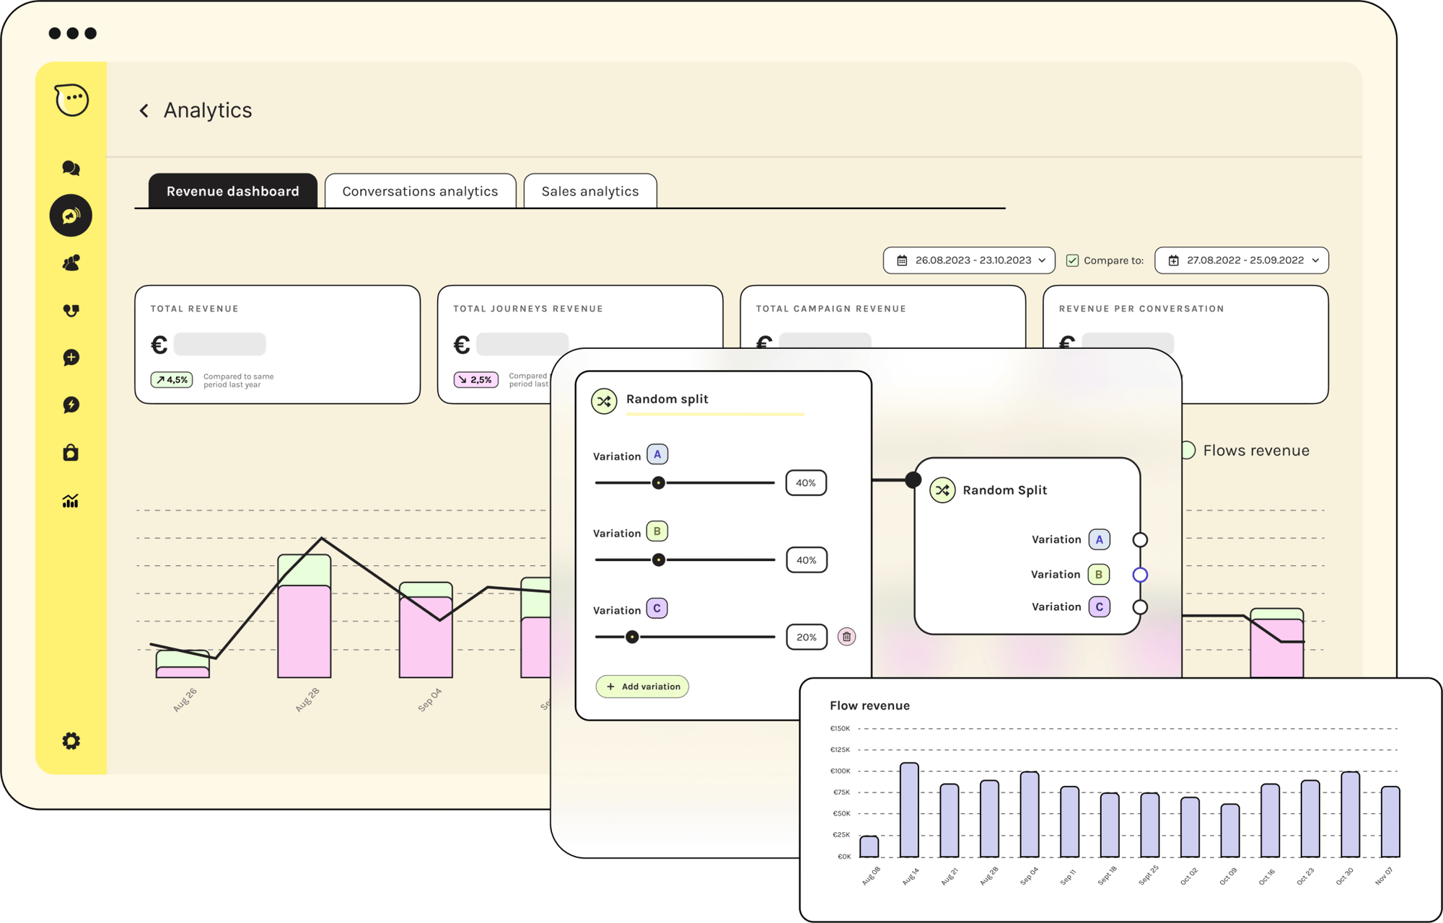Open the settings gear in sidebar
This screenshot has width=1443, height=923.
71,741
